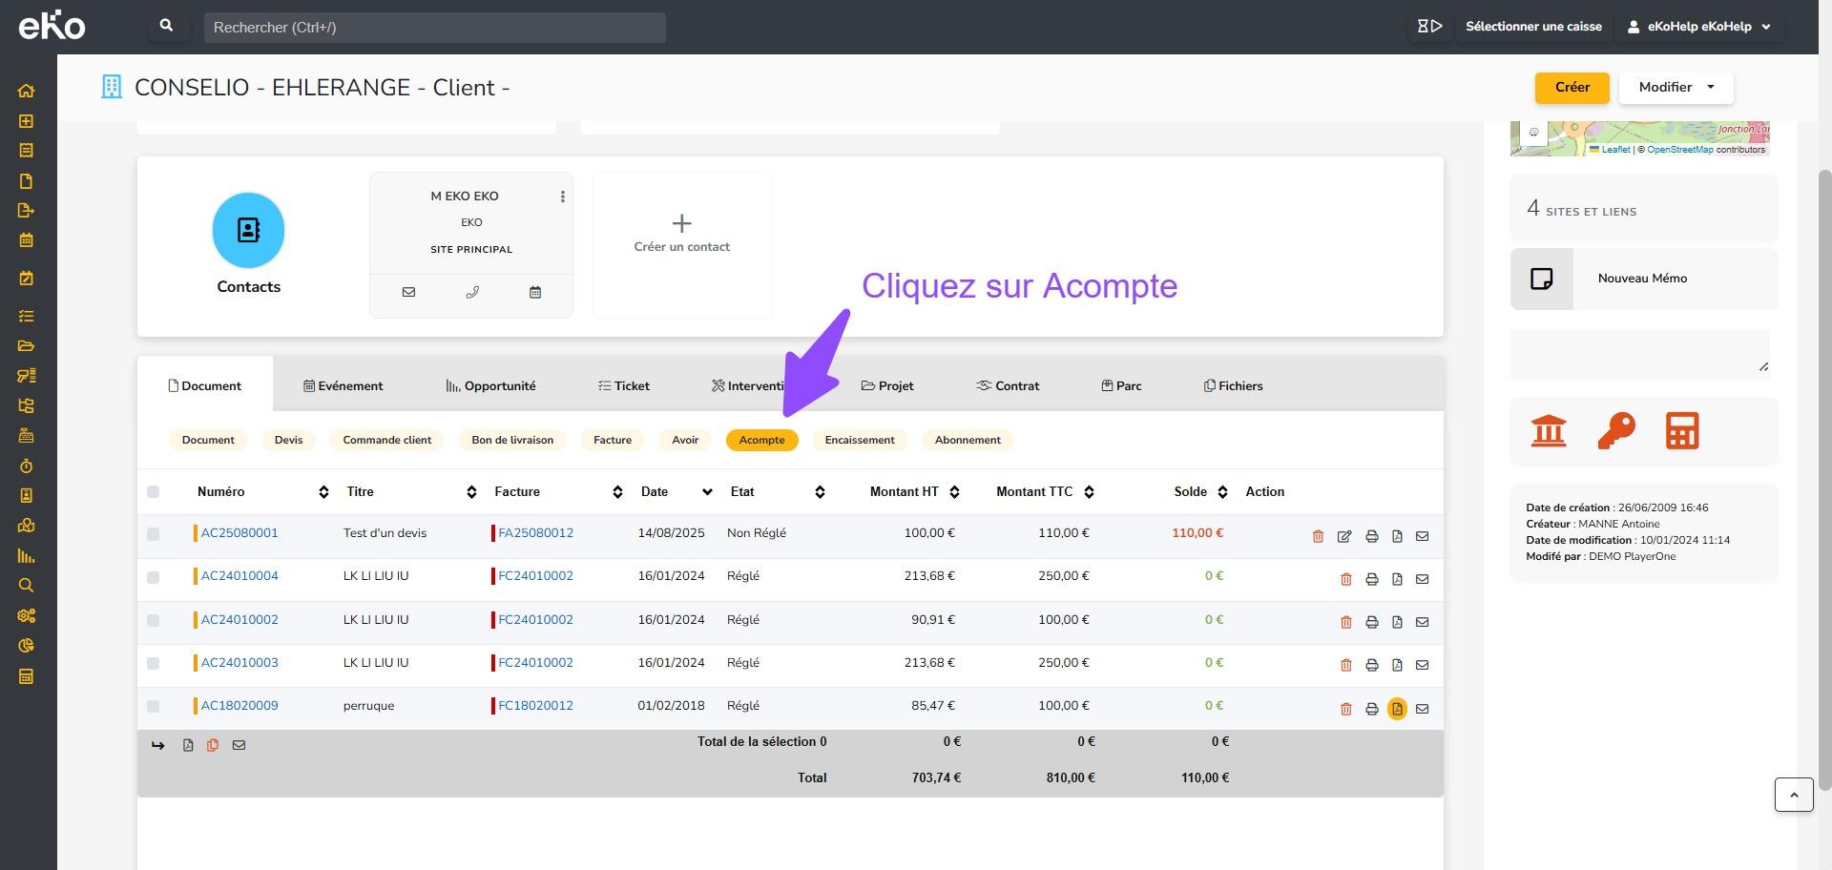
Task: Print acompte AC24010004 using printer icon
Action: pos(1371,579)
